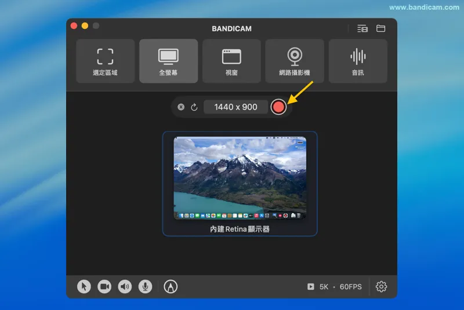Open the output folder icon
The height and width of the screenshot is (310, 464).
point(380,28)
